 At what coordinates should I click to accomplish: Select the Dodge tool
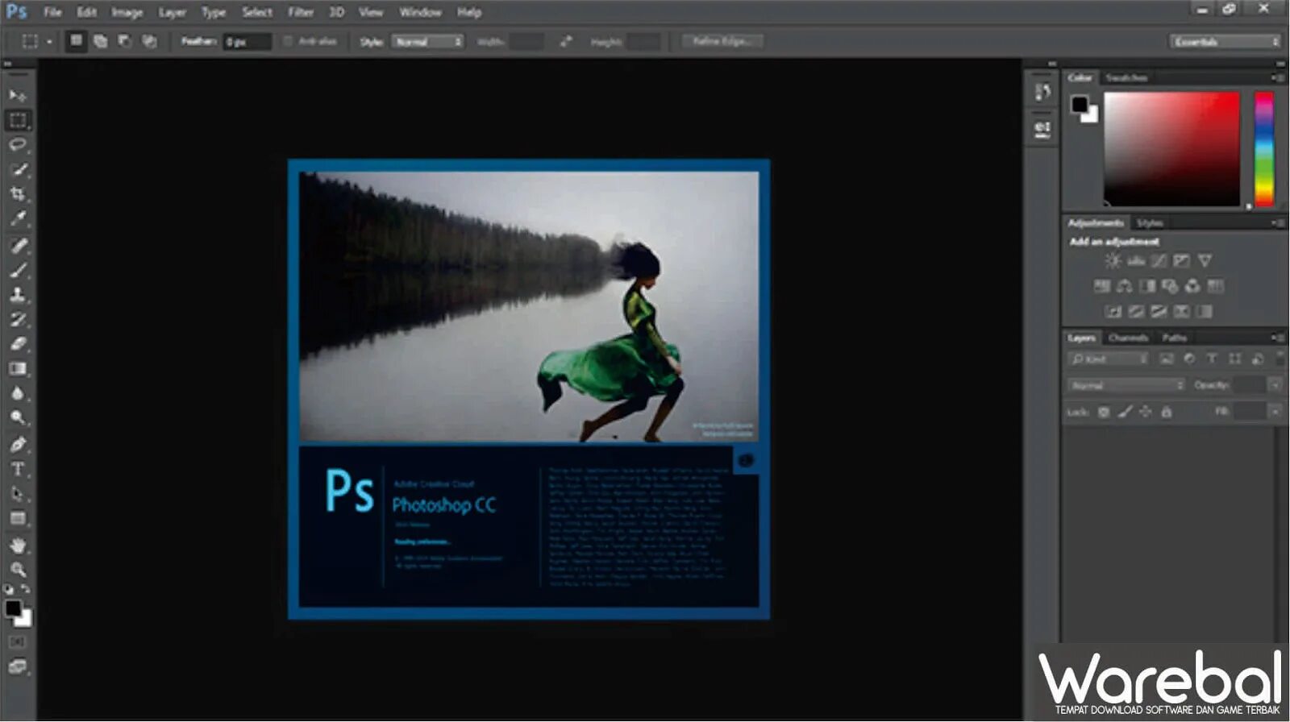pyautogui.click(x=18, y=417)
